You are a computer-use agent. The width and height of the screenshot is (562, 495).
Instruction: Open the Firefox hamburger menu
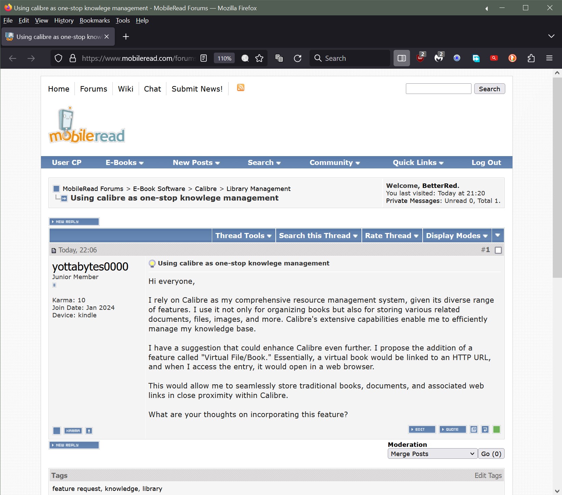point(549,58)
